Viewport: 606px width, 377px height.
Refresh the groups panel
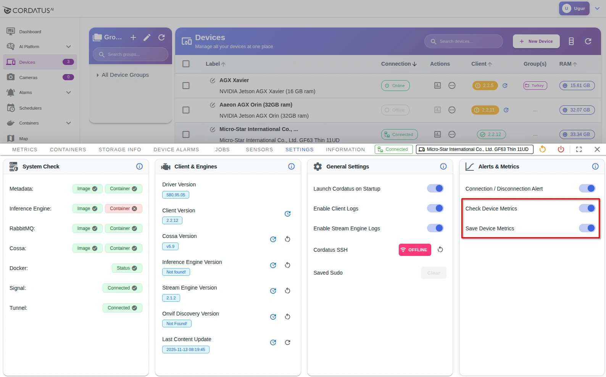click(x=161, y=37)
